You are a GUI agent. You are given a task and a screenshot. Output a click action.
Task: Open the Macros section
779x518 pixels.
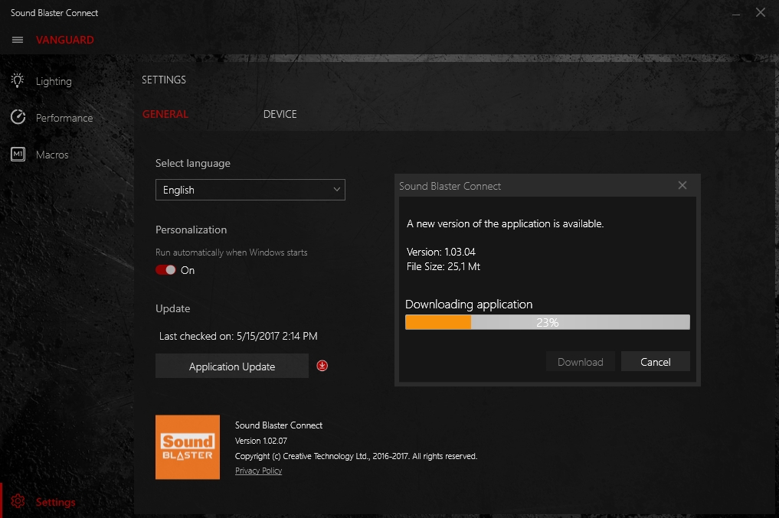pos(52,155)
